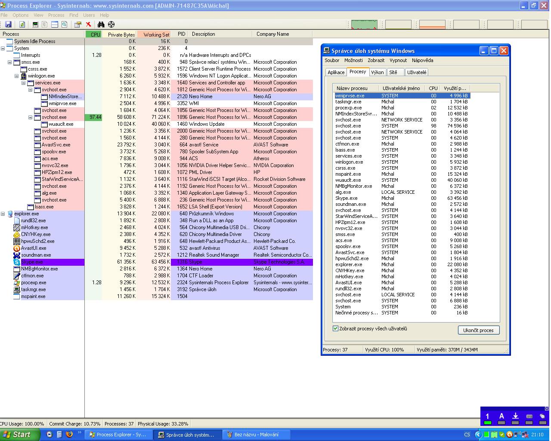Collapse the smss.exe tree node
Screen dimensions: 551x441
[10, 62]
